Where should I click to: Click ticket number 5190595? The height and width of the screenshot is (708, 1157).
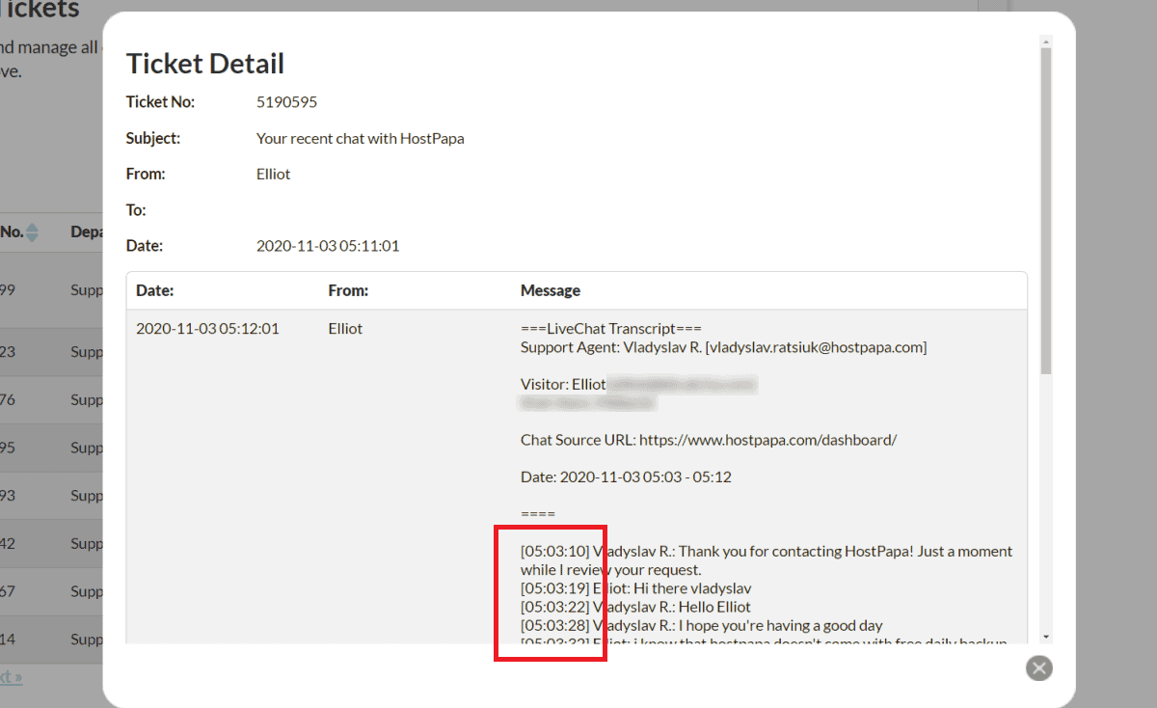pyautogui.click(x=286, y=102)
